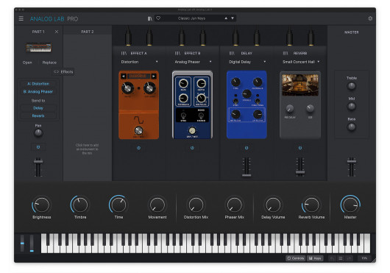Click the Part 1 instrument thumbnail

point(38,47)
